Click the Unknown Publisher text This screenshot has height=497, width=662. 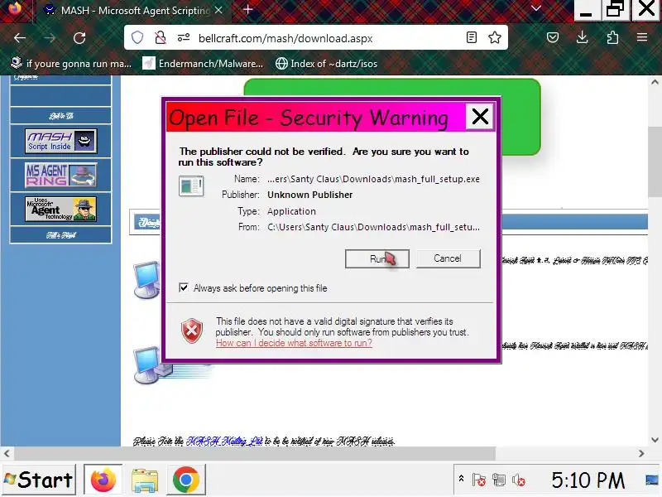tap(309, 195)
